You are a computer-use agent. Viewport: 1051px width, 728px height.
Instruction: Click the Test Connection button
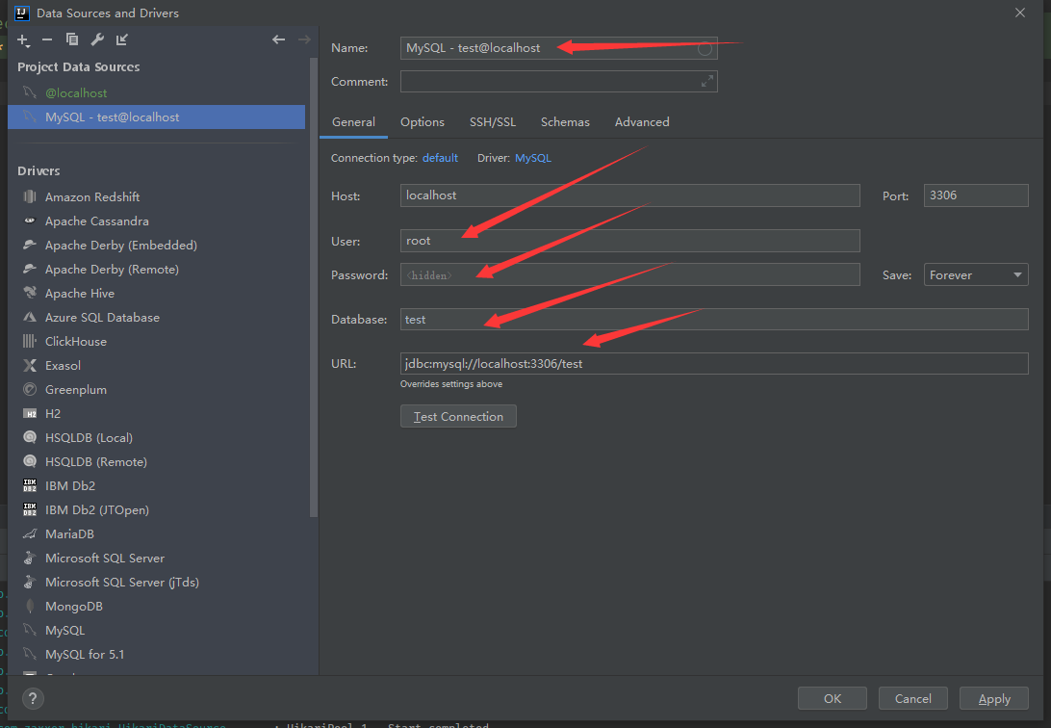[458, 416]
